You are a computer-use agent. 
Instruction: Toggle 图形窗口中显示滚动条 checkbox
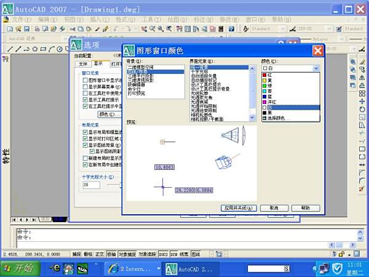85,80
